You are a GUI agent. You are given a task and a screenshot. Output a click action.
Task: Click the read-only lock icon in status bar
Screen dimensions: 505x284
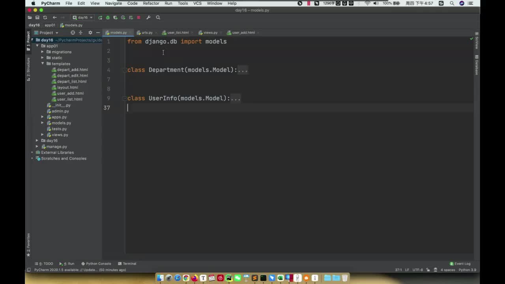(428, 270)
